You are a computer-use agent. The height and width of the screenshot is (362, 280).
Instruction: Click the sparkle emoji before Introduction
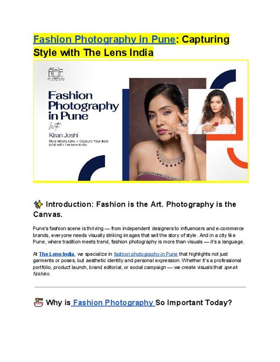click(x=38, y=204)
